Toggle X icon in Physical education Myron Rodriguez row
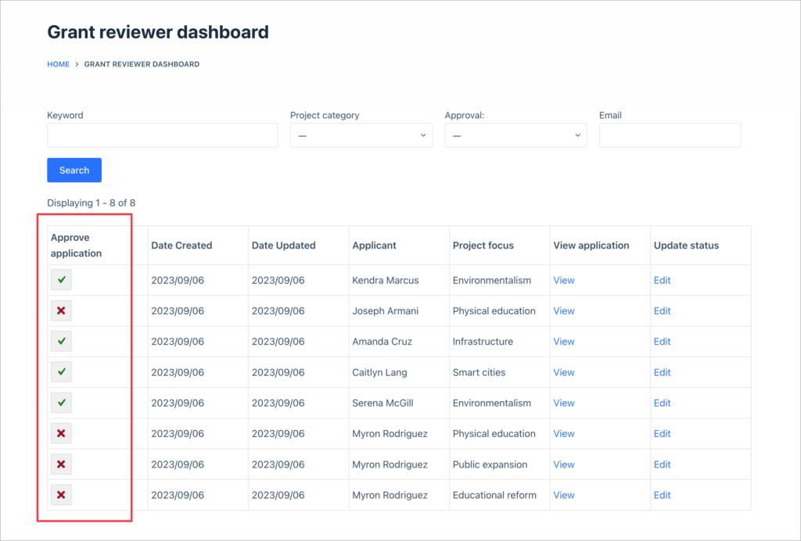This screenshot has width=801, height=541. coord(61,433)
